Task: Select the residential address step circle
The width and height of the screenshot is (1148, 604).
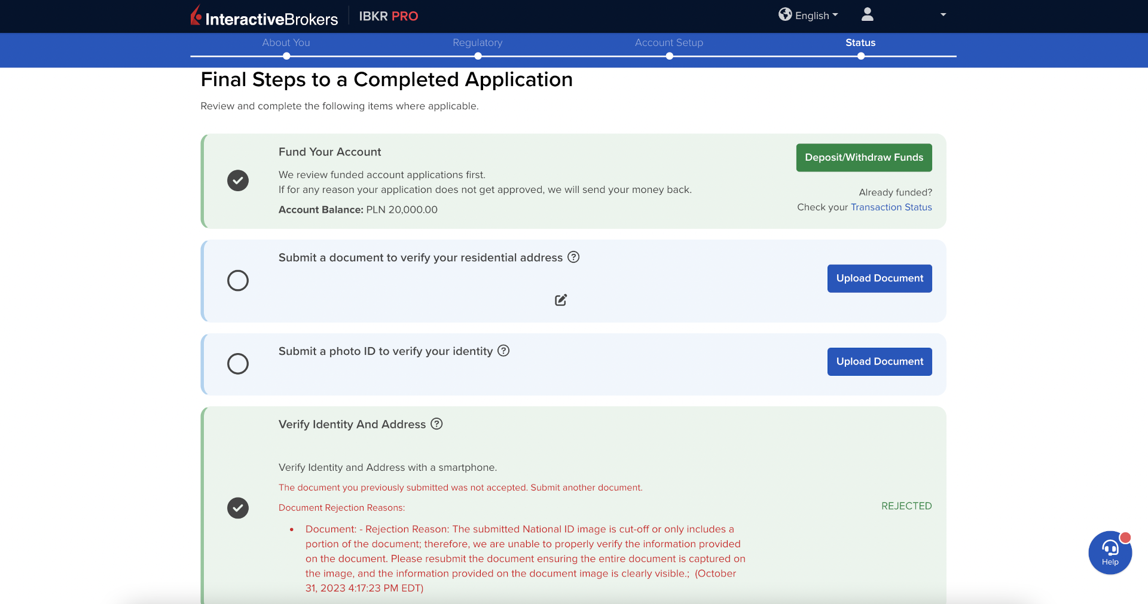Action: point(238,280)
